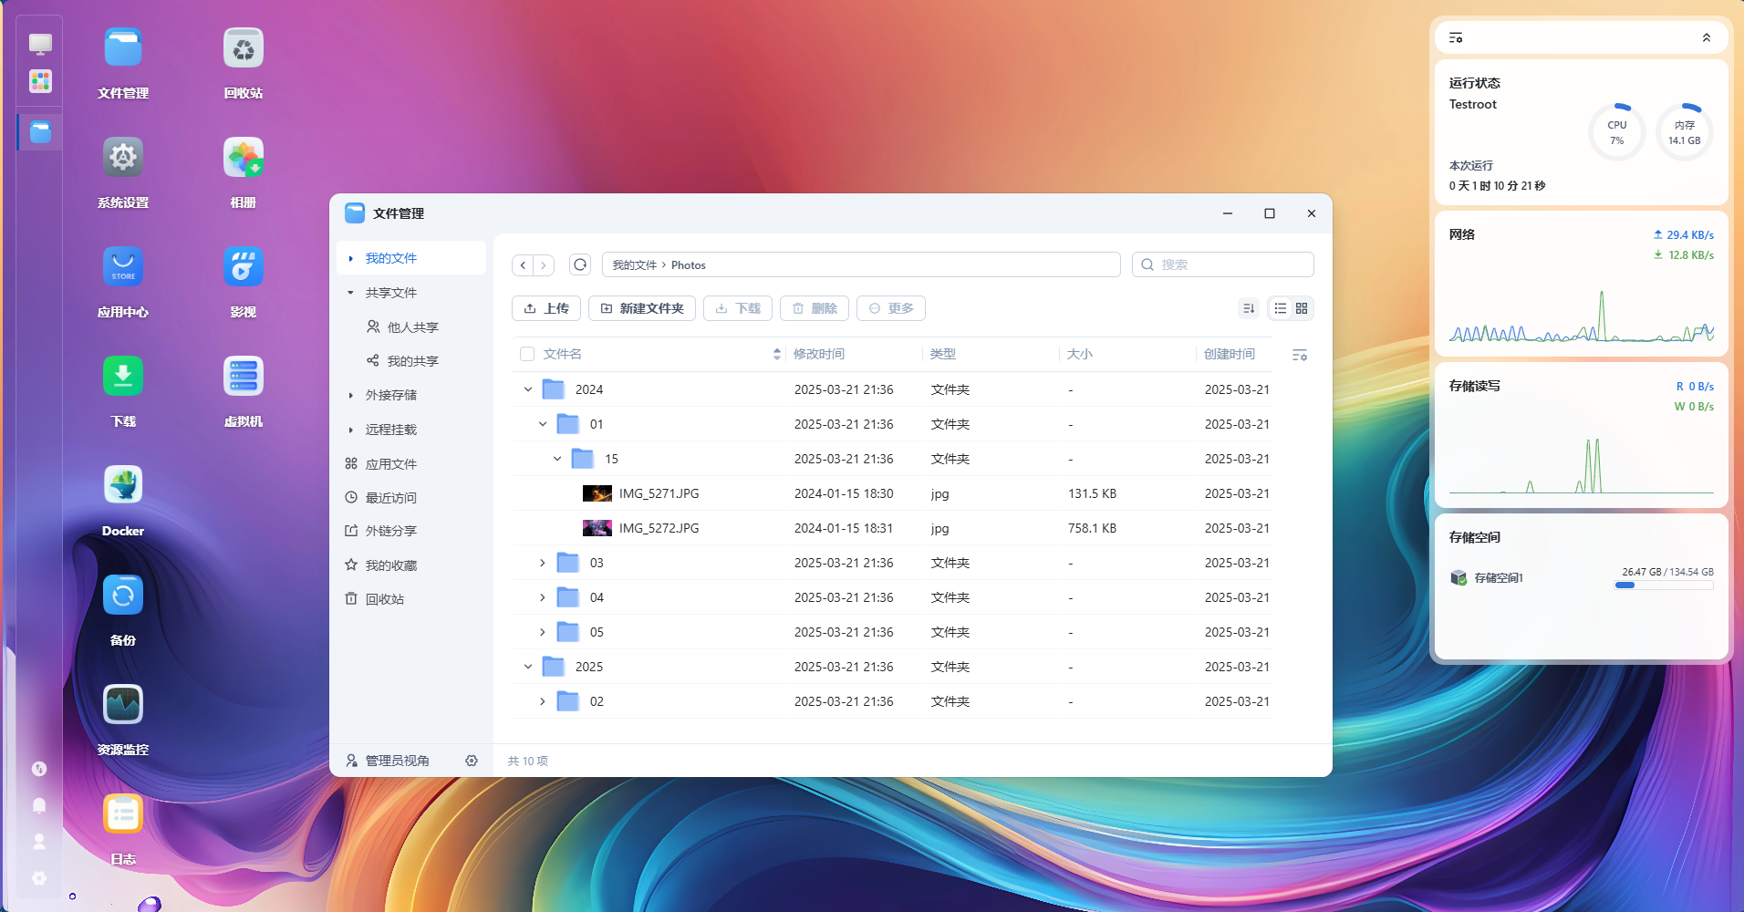Launch the 影视 app icon
This screenshot has width=1744, height=912.
[244, 267]
